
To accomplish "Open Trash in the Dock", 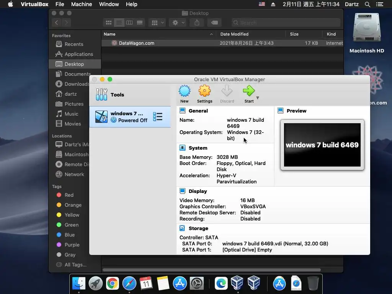I will (313, 283).
